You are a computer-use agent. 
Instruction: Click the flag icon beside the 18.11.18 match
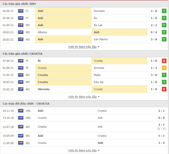(x=21, y=111)
